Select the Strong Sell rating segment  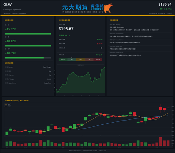(98, 60)
